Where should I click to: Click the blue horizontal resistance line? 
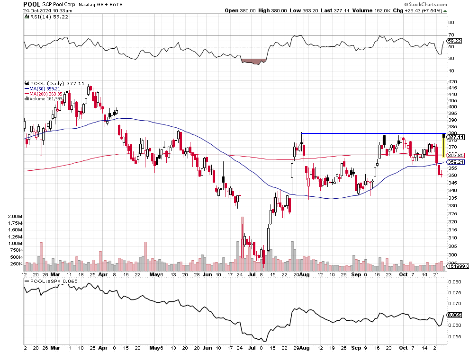[x=370, y=133]
